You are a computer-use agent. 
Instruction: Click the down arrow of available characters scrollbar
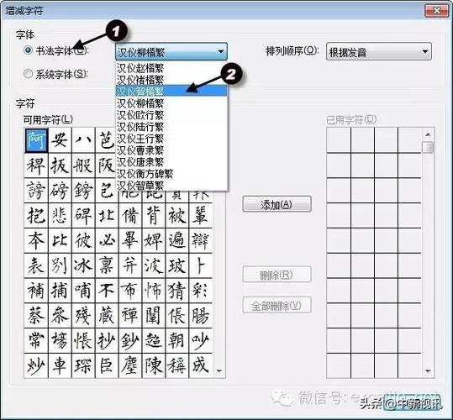tap(219, 371)
